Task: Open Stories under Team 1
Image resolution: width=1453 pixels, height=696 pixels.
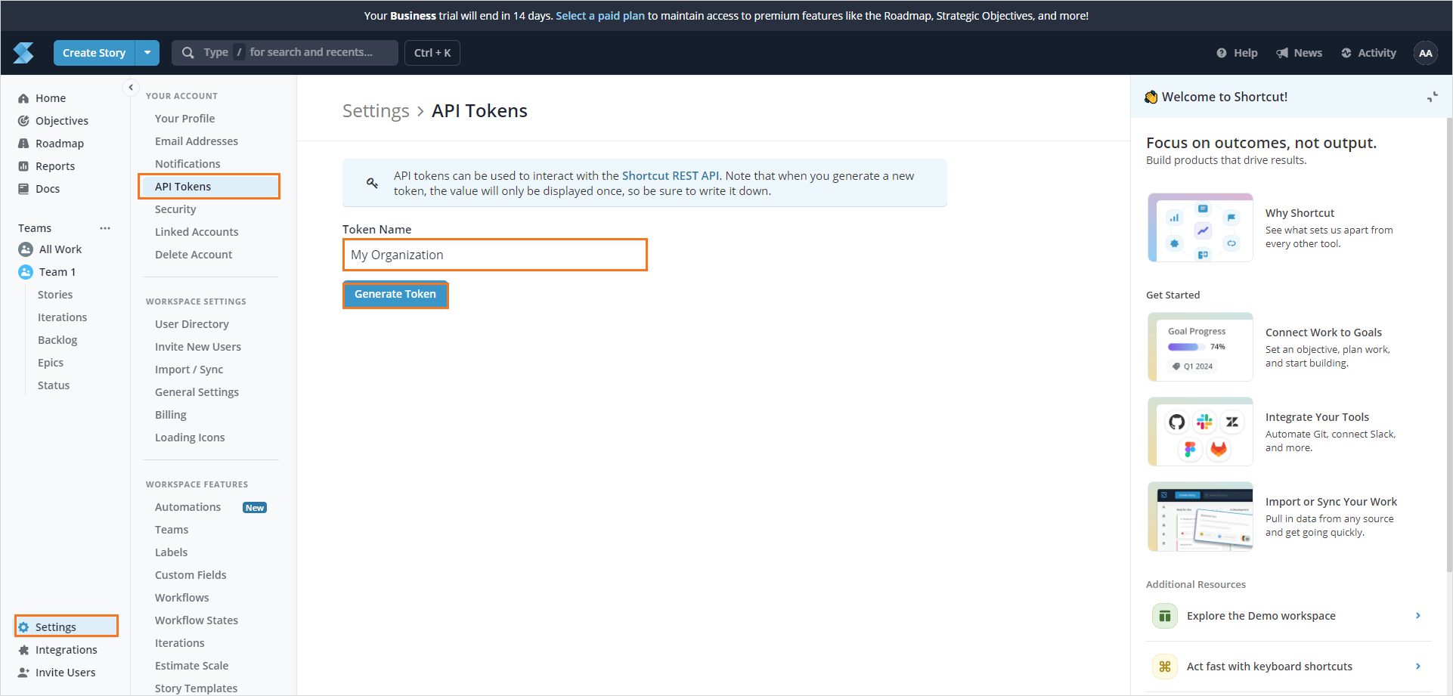Action: [55, 295]
